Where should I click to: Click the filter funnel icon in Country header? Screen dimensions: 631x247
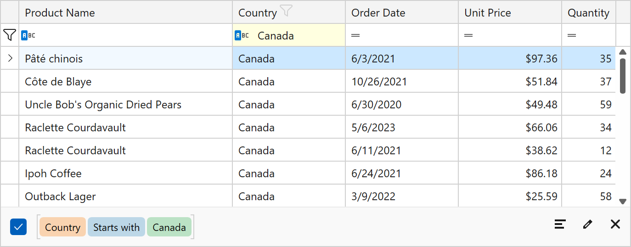[286, 11]
